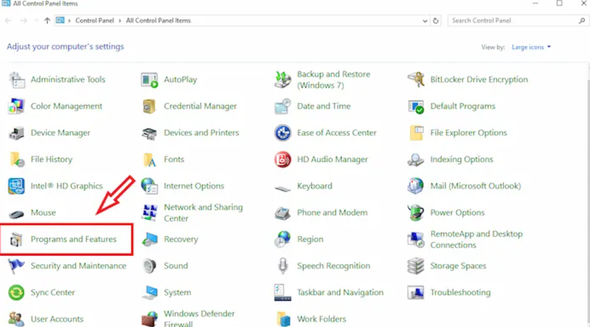This screenshot has height=327, width=590.
Task: Open the Windows Defender Firewall link
Action: [x=199, y=318]
